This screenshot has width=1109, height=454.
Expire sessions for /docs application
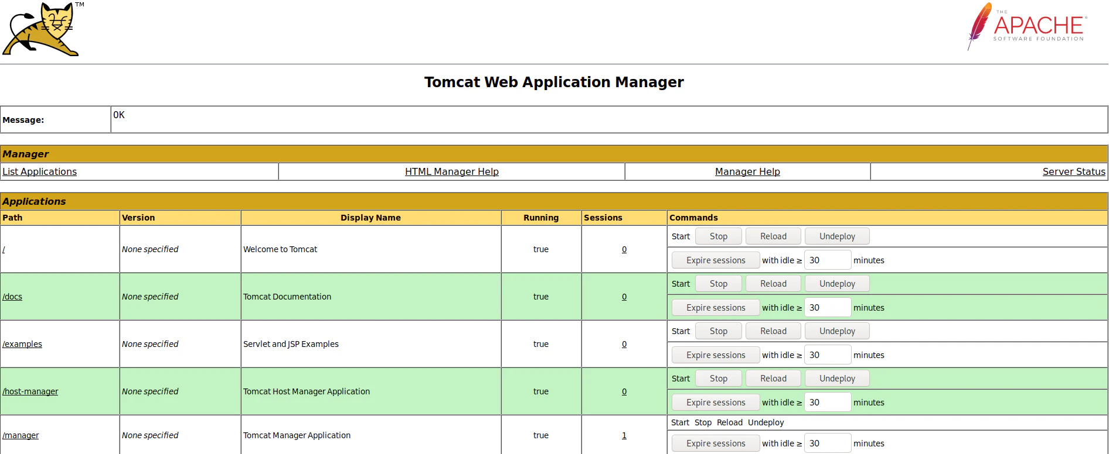click(x=716, y=308)
